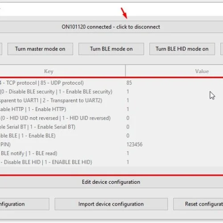Click ON101120 connected disconnect button
Image resolution: width=223 pixels, height=223 pixels.
tap(111, 27)
